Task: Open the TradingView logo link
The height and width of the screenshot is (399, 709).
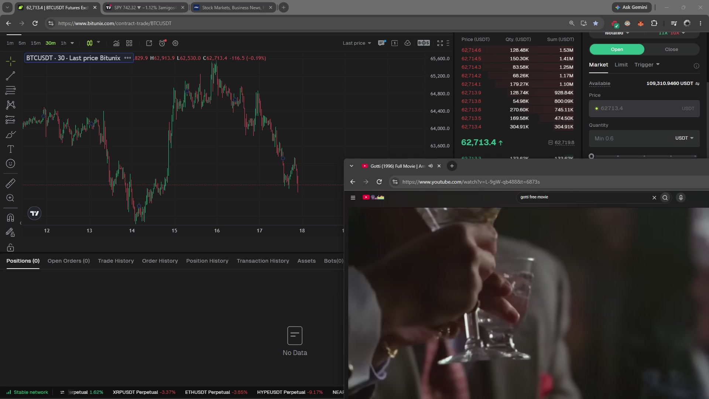Action: tap(34, 213)
